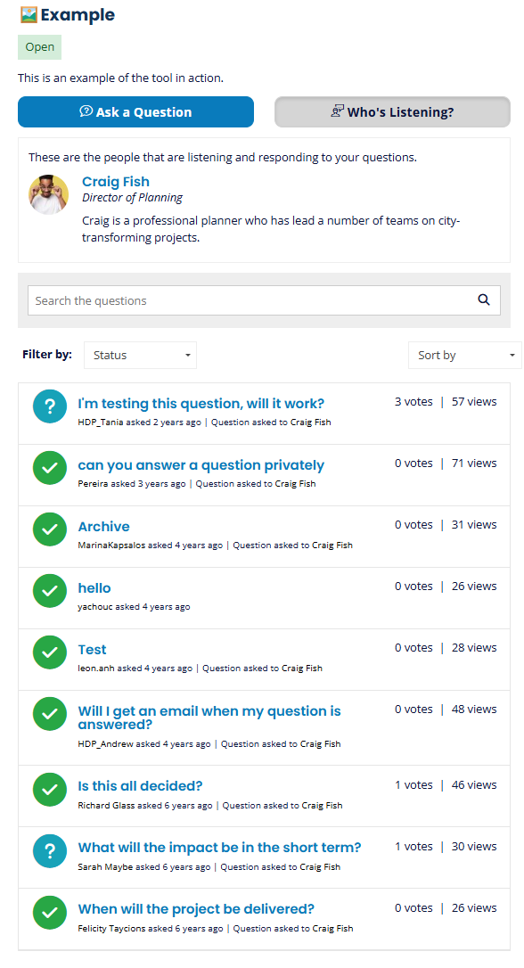Open the Craig Fish profile link
Screen dimensions: 524x968
[x=116, y=182]
